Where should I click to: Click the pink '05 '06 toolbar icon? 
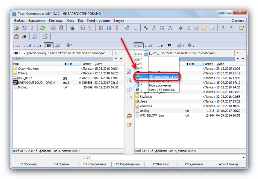coord(117,28)
